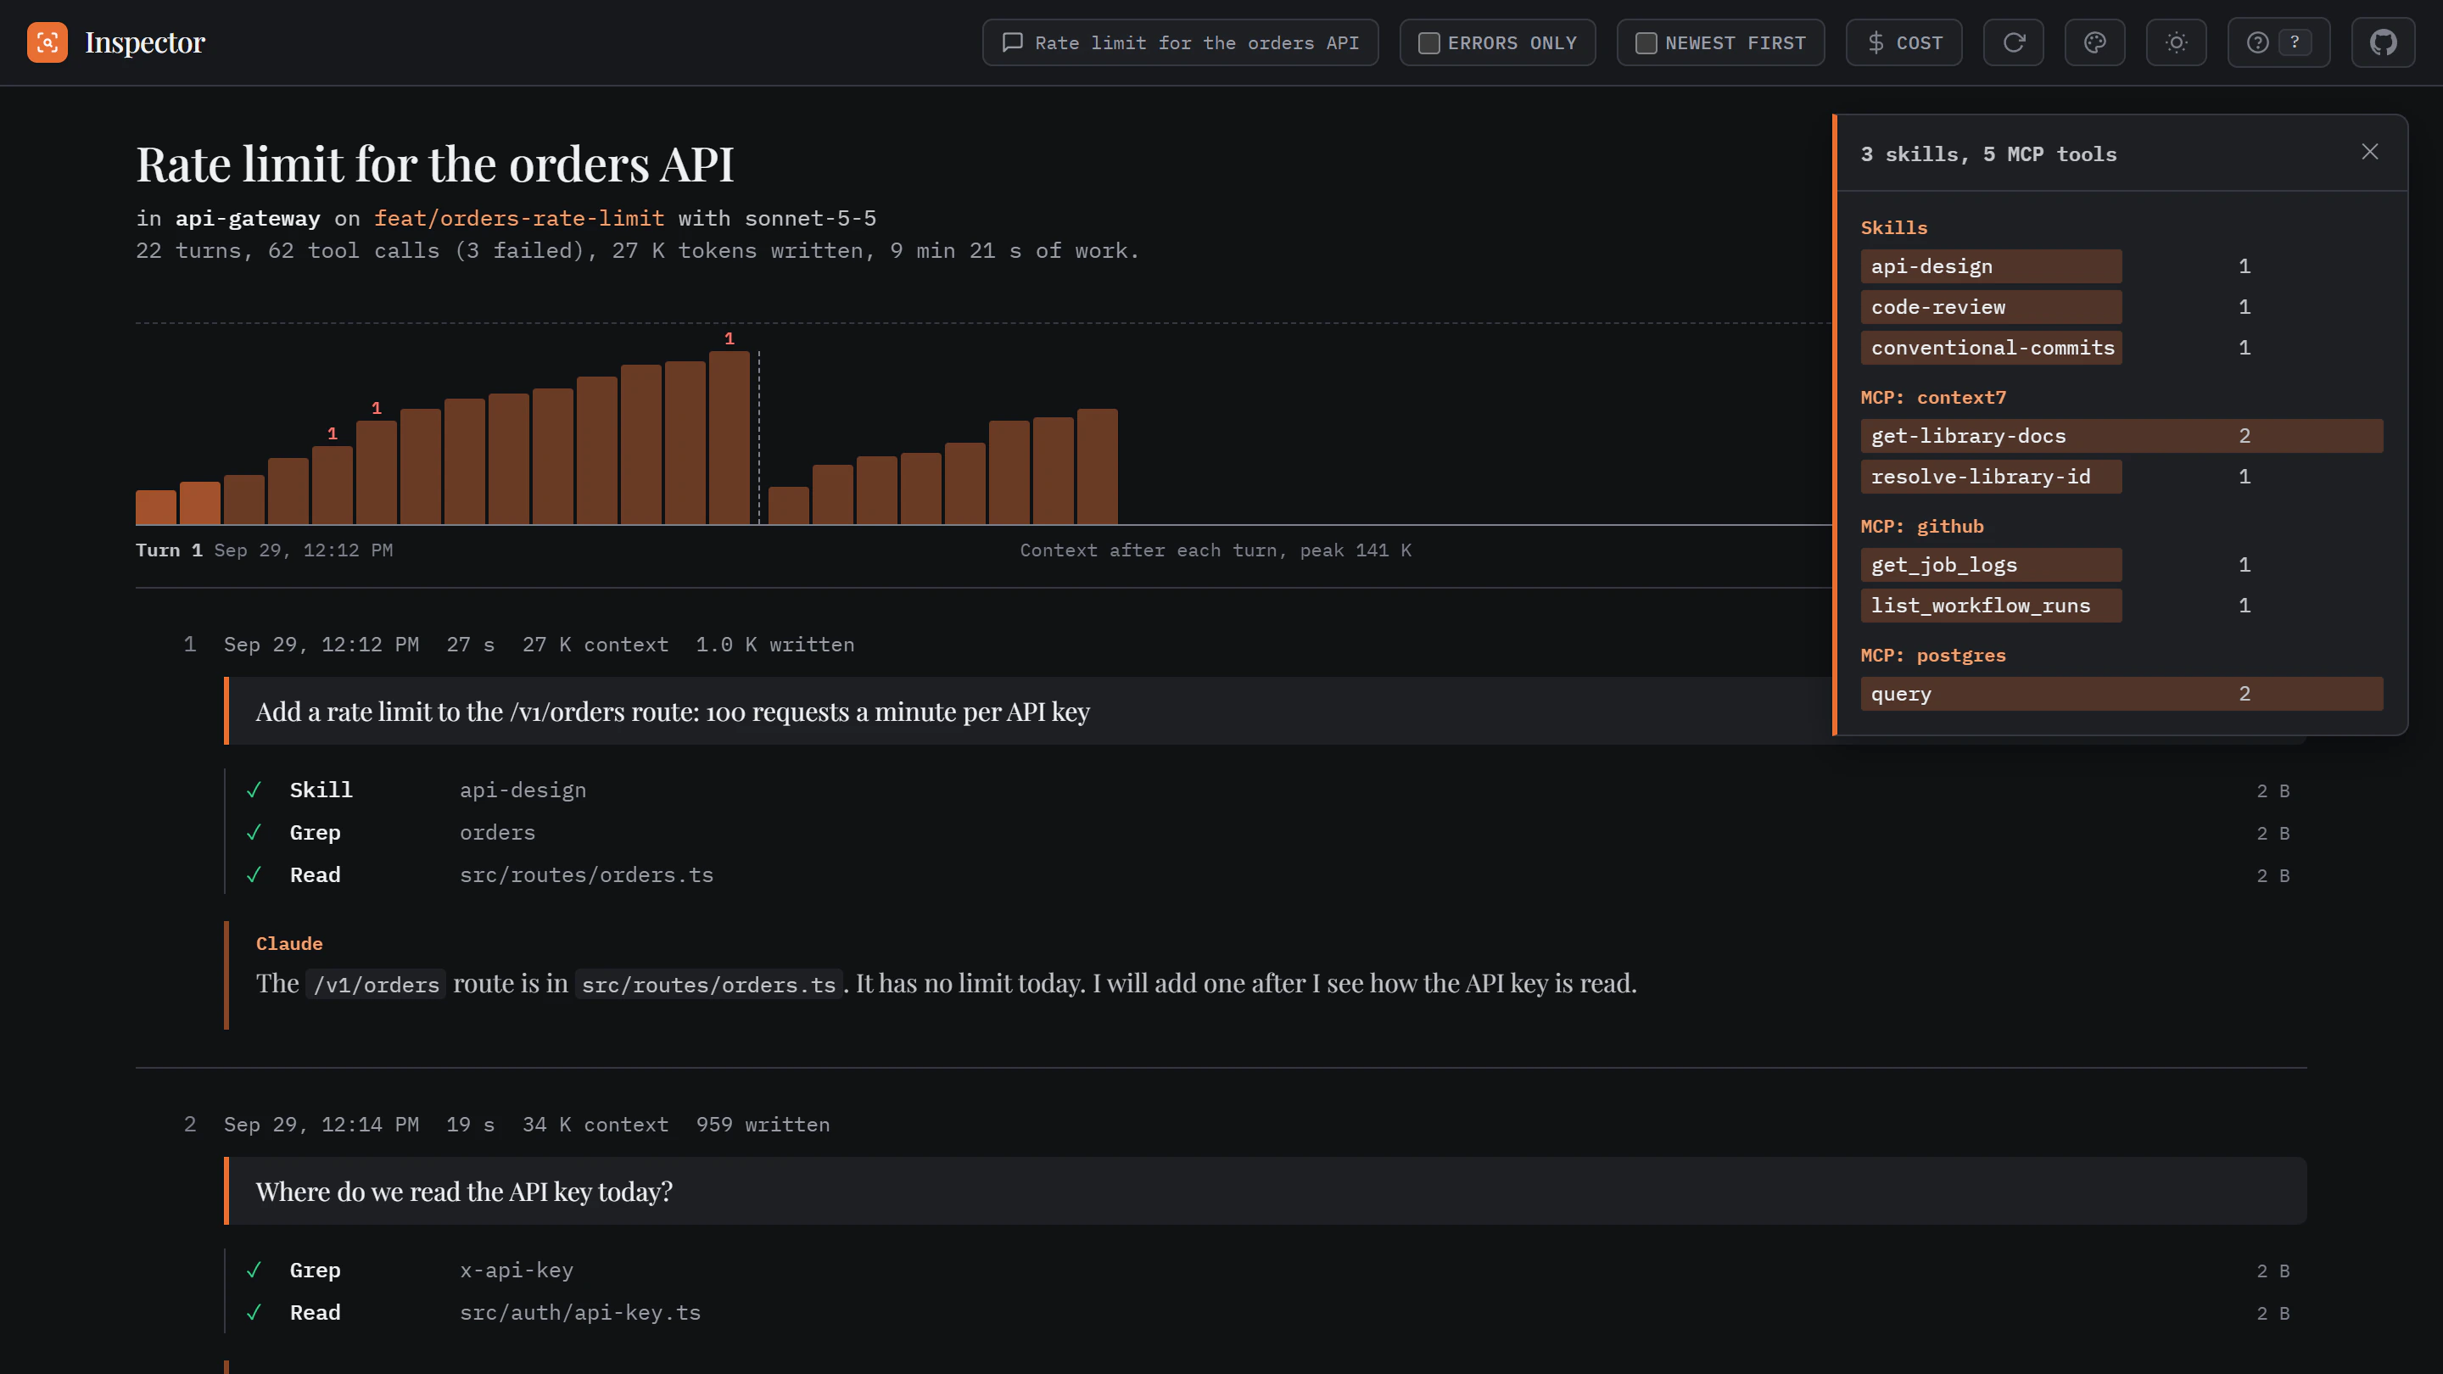The height and width of the screenshot is (1374, 2443).
Task: Toggle light mode with sun icon
Action: [2177, 42]
